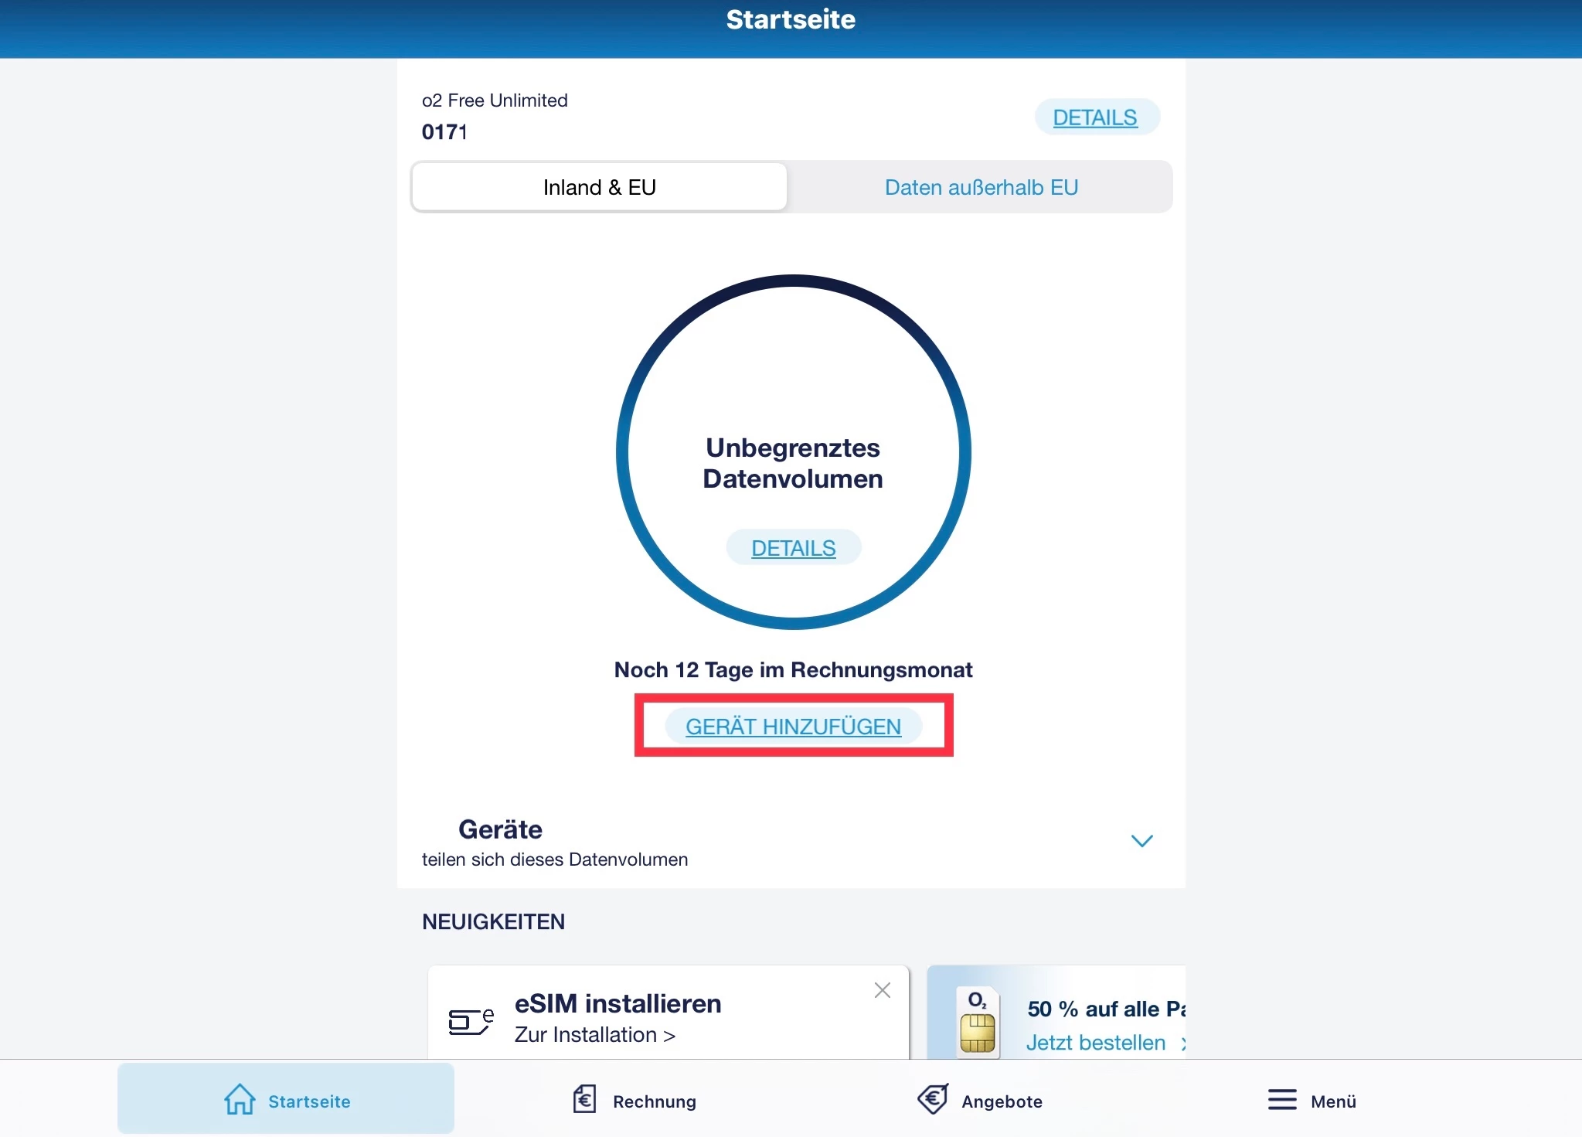Tap the Angebote price tag icon
This screenshot has width=1582, height=1137.
[933, 1099]
